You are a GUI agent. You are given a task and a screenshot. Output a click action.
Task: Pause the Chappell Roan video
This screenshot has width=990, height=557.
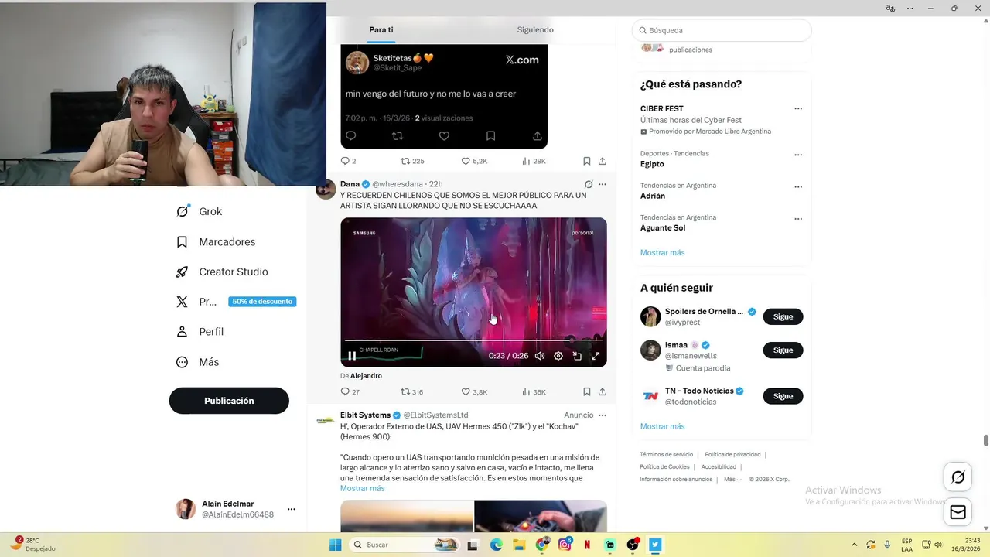click(352, 356)
